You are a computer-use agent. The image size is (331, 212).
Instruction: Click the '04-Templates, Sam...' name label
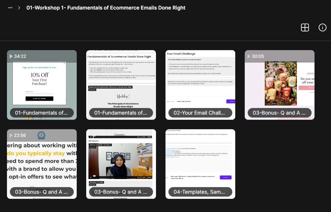(x=200, y=191)
